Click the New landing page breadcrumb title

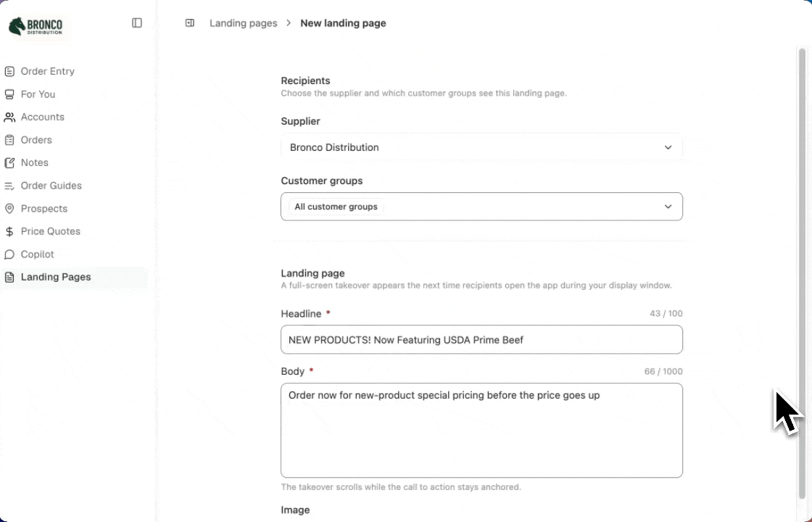[x=343, y=23]
